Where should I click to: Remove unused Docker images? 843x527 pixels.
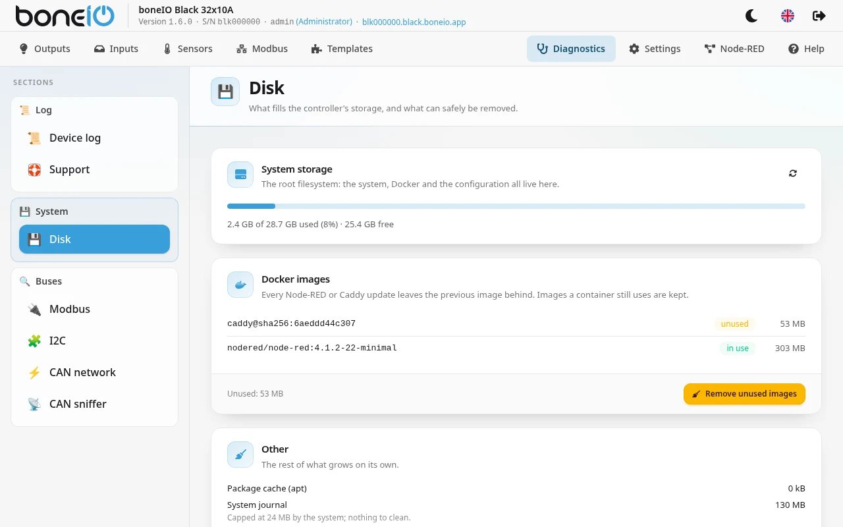click(744, 394)
